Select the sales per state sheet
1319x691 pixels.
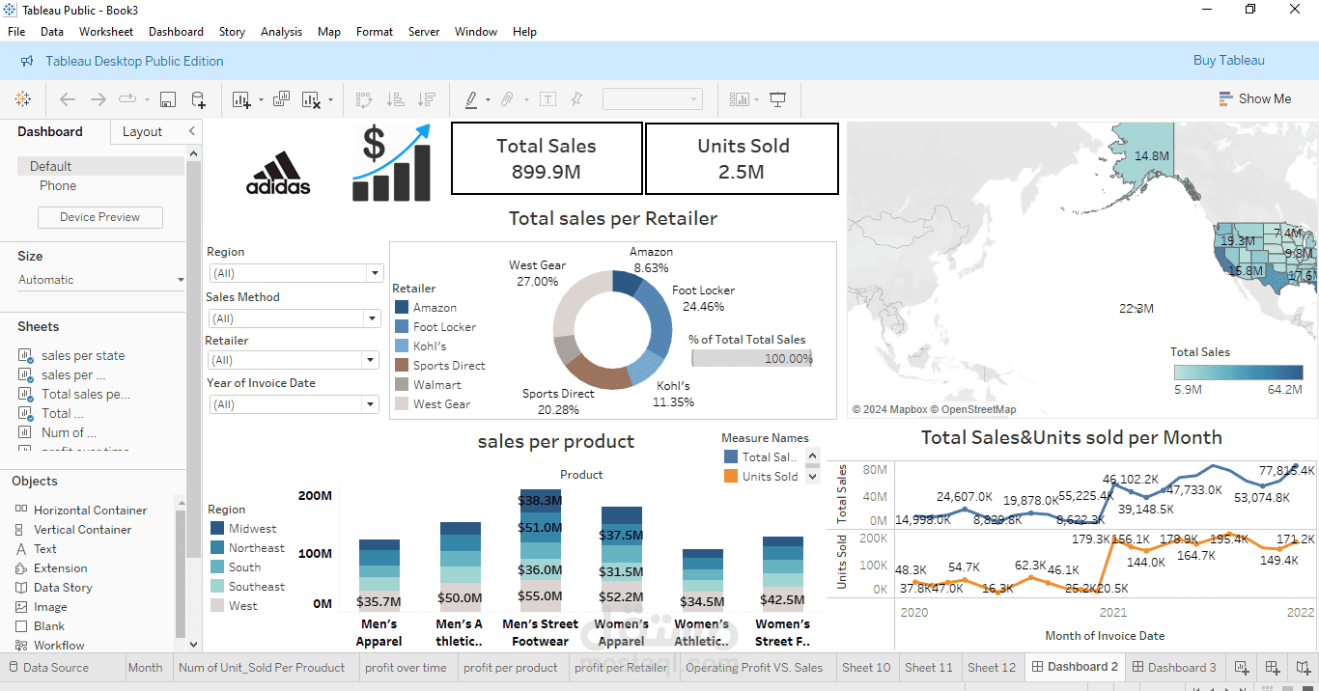point(83,355)
